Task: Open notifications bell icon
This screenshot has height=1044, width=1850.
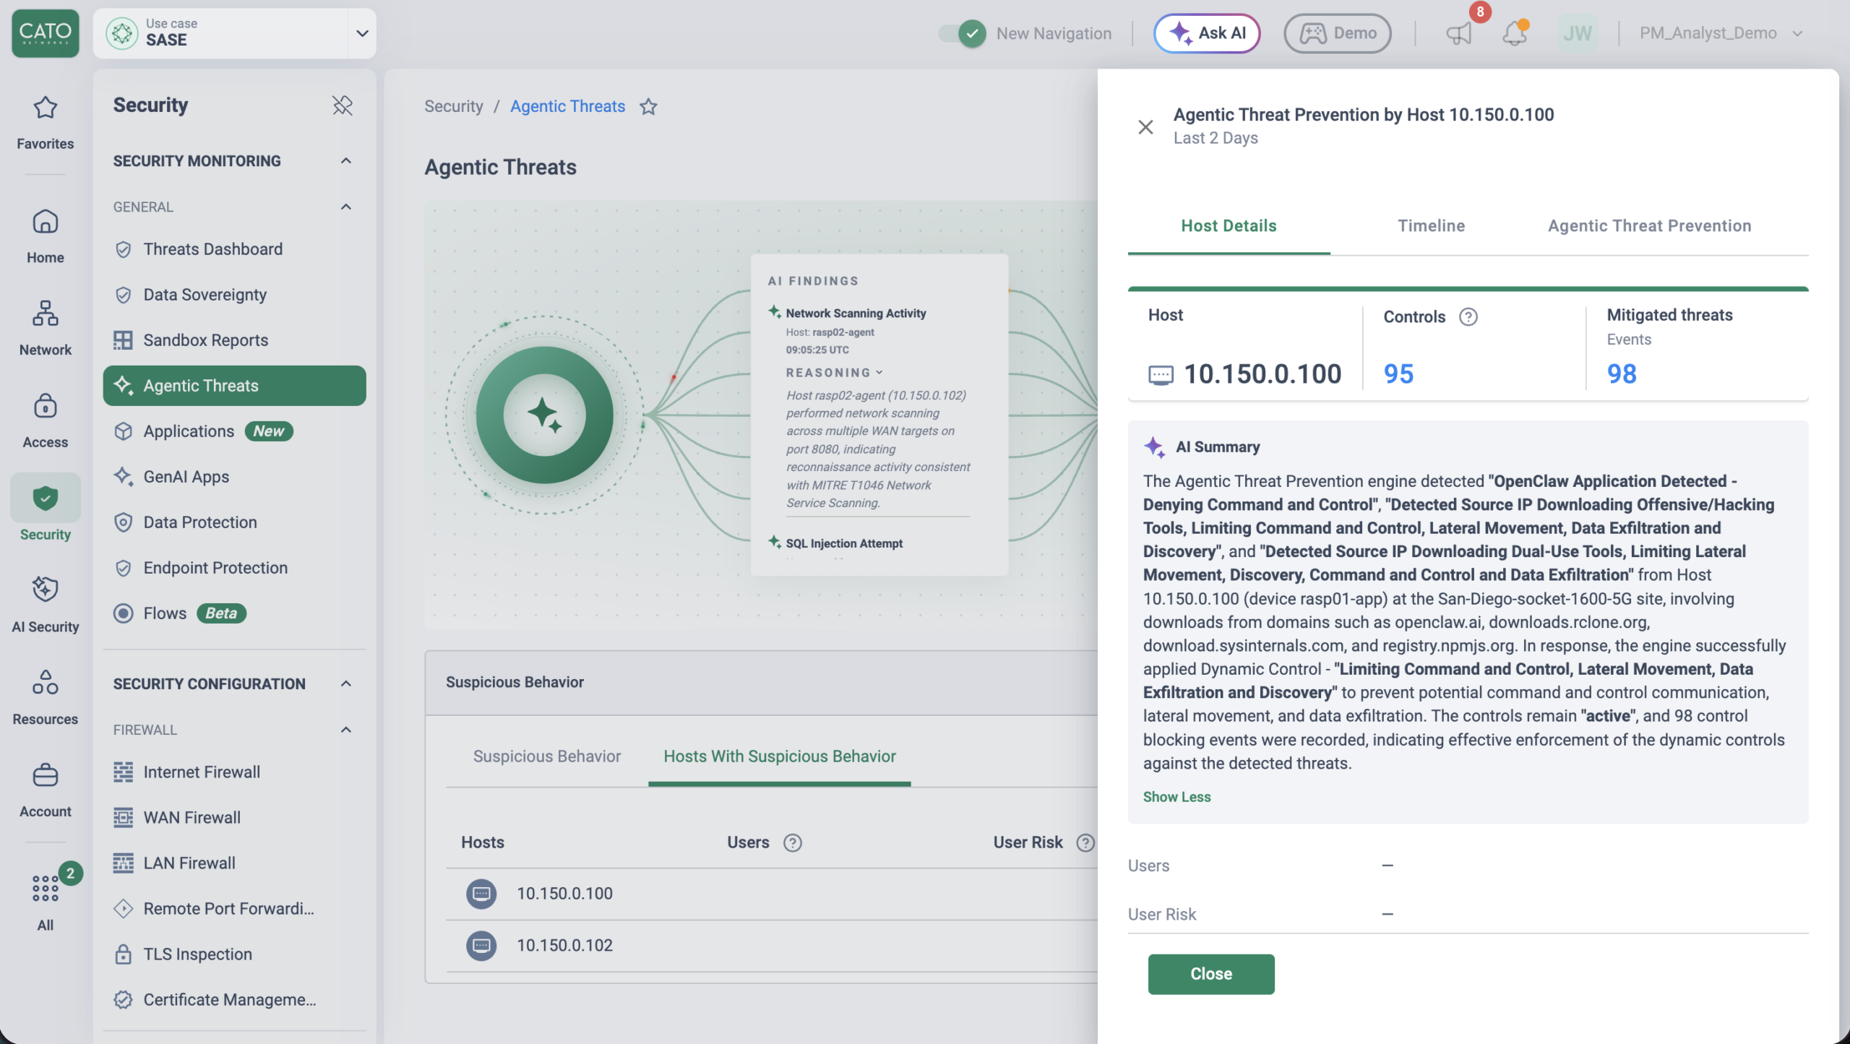Action: click(x=1514, y=33)
